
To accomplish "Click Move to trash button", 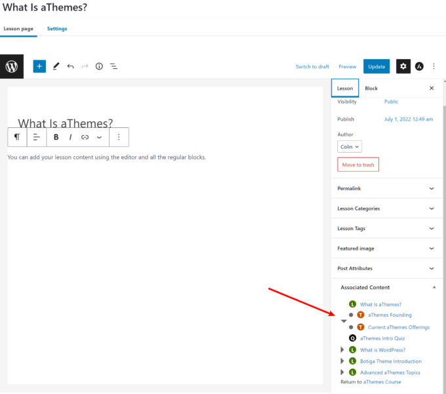I will coord(358,165).
